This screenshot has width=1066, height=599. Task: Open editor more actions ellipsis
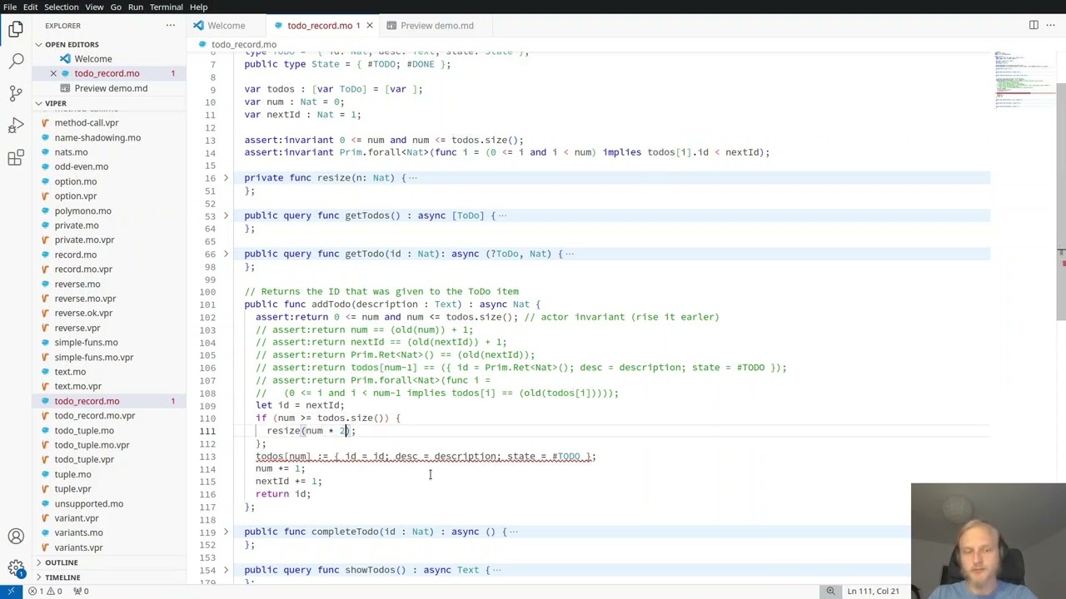(x=1051, y=25)
